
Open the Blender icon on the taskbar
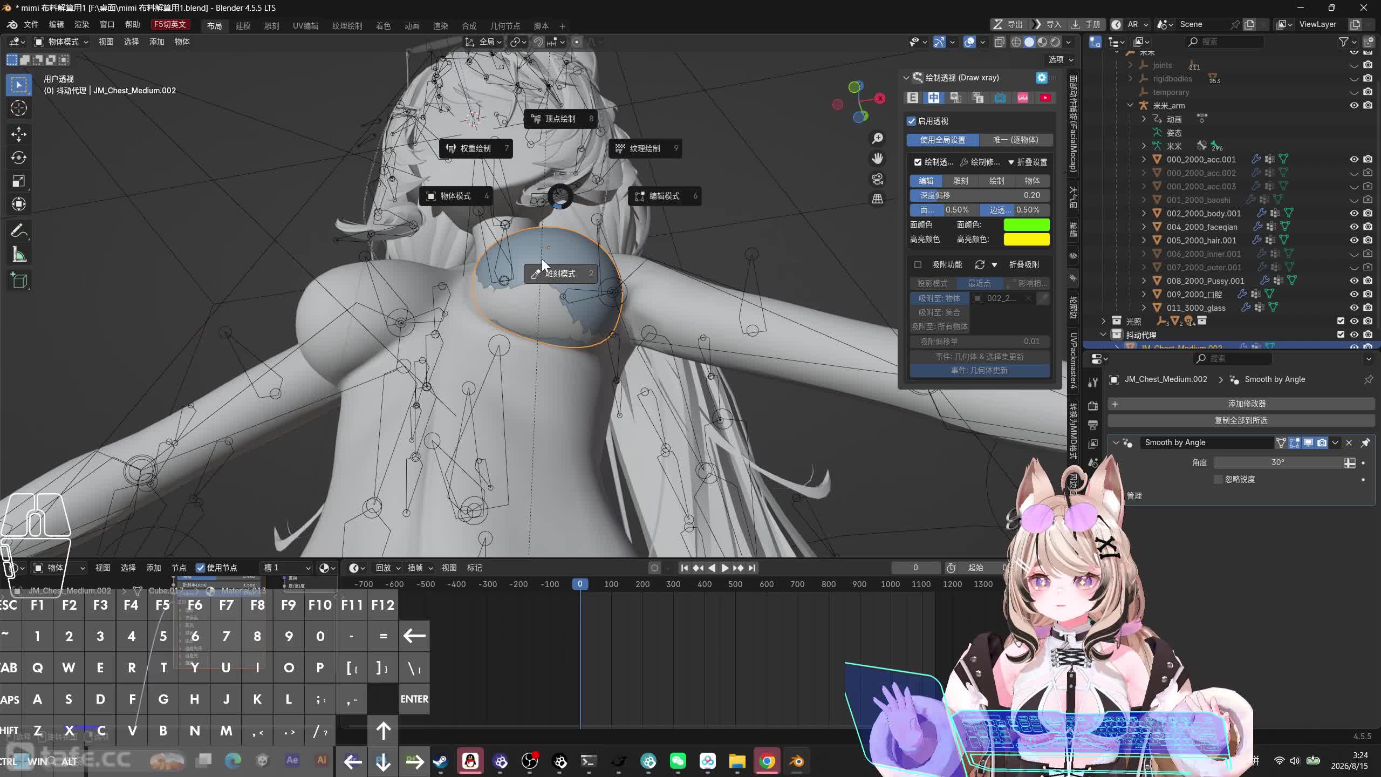coord(797,761)
